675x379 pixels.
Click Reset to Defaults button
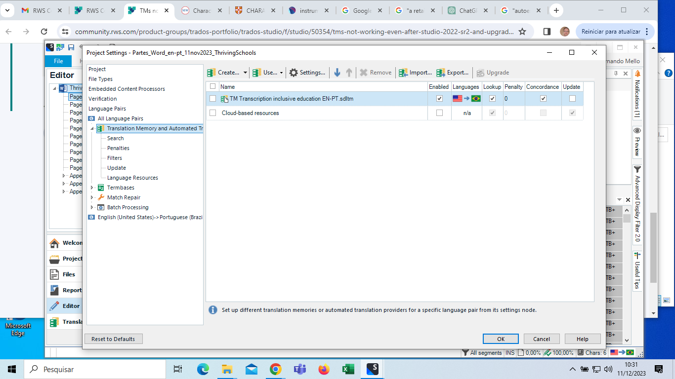113,339
